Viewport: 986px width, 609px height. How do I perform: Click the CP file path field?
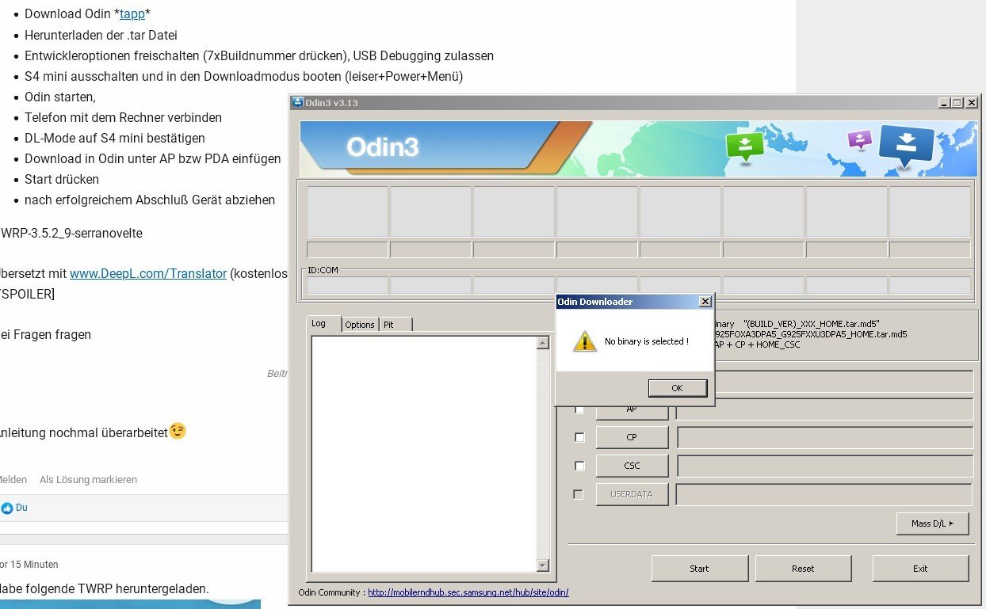click(825, 437)
